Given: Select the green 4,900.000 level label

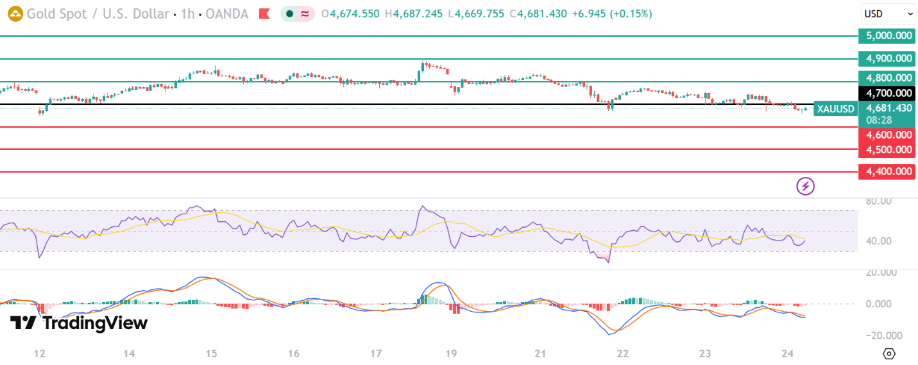Looking at the screenshot, I should pos(888,58).
